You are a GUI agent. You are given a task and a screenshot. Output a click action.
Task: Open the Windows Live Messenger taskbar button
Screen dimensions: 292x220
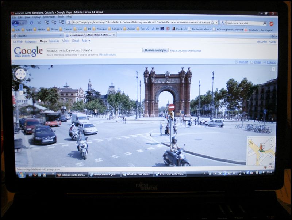click(x=137, y=175)
